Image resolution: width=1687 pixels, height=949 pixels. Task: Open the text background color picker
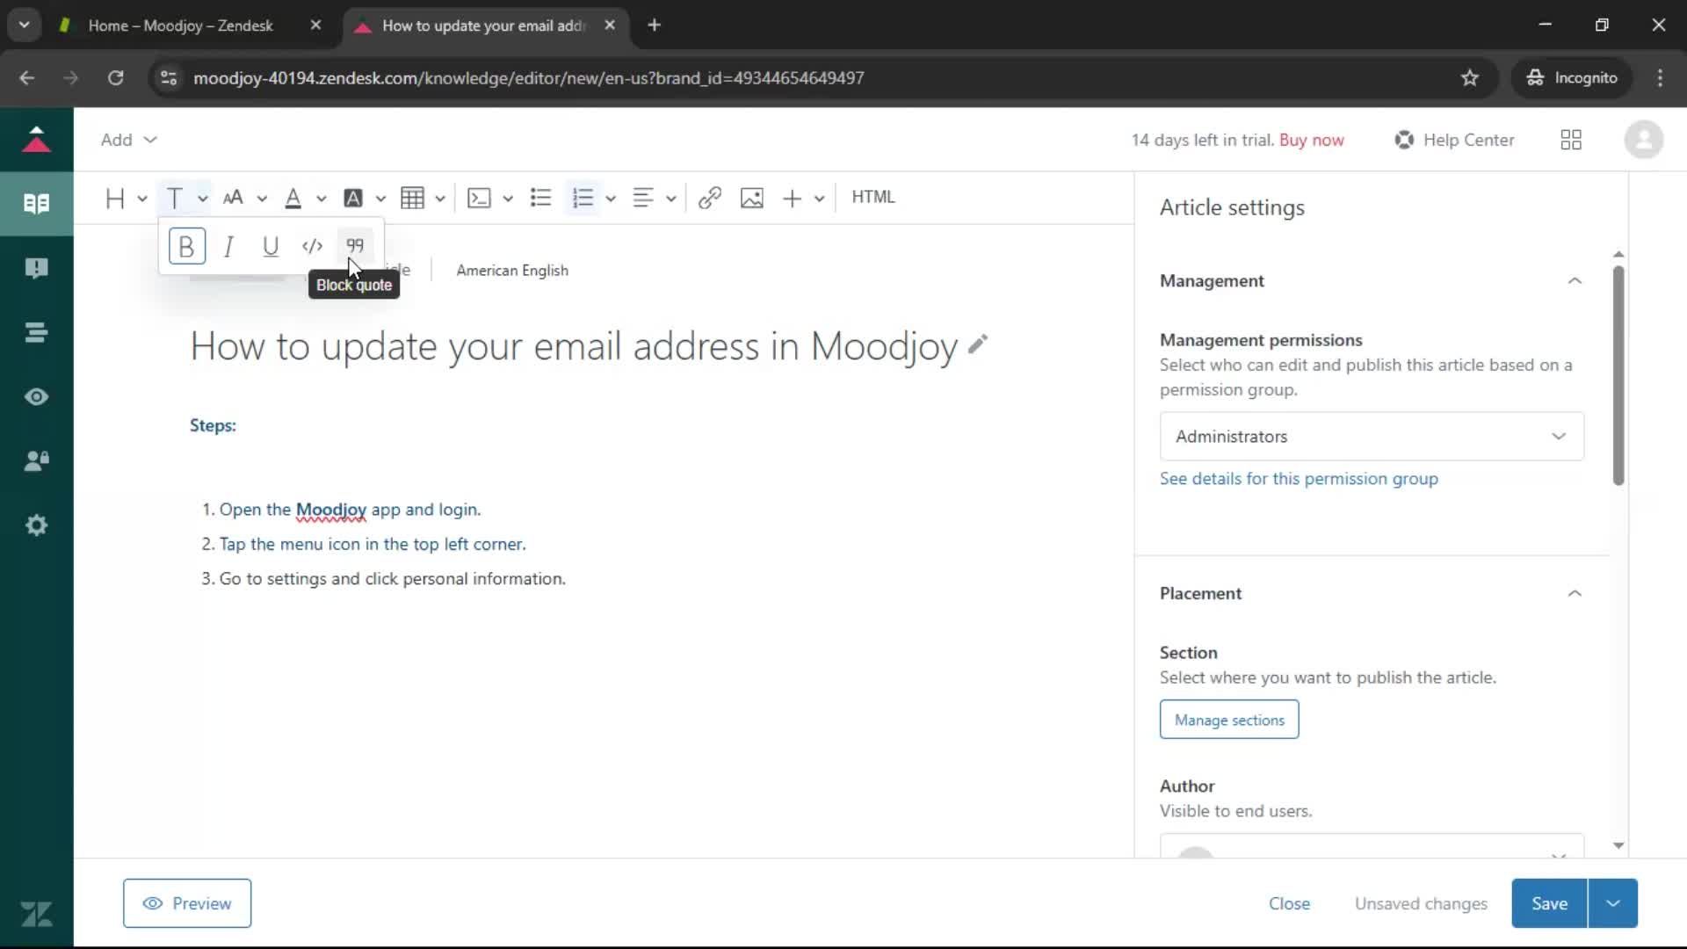(x=353, y=199)
